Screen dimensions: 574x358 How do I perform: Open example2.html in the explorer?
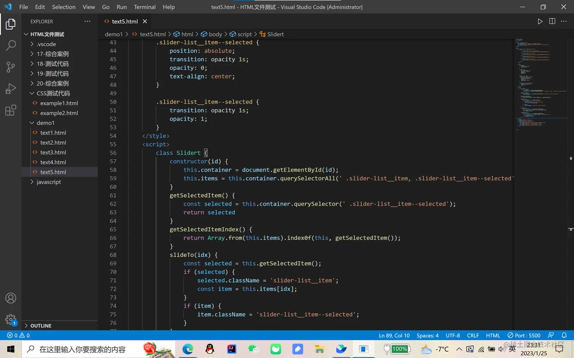point(60,113)
